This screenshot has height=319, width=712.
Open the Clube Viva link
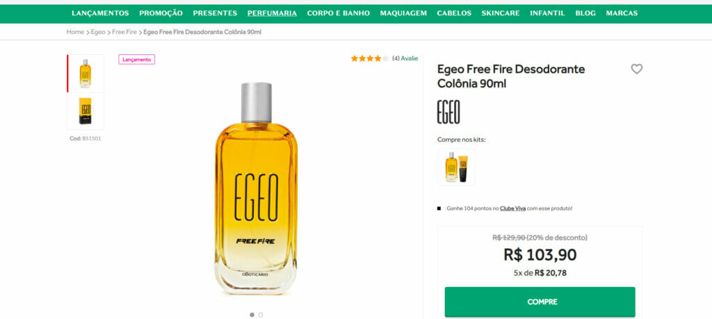tap(512, 208)
